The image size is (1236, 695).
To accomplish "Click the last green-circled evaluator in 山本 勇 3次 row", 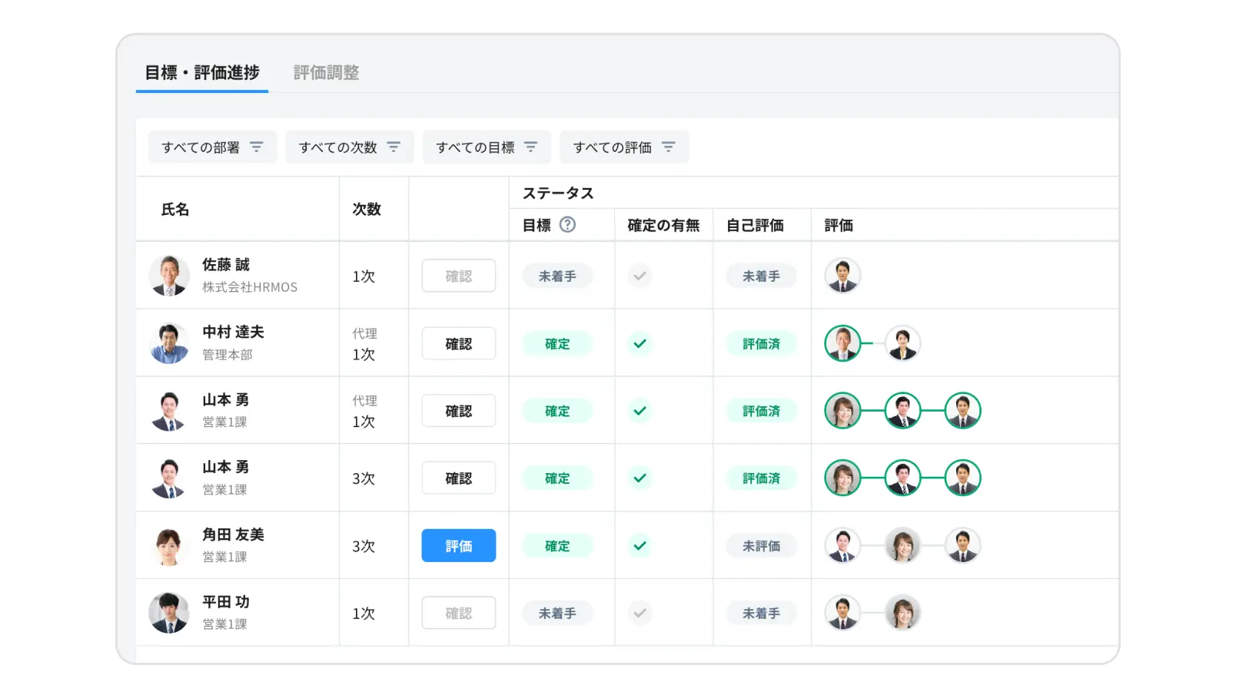I will pyautogui.click(x=962, y=478).
